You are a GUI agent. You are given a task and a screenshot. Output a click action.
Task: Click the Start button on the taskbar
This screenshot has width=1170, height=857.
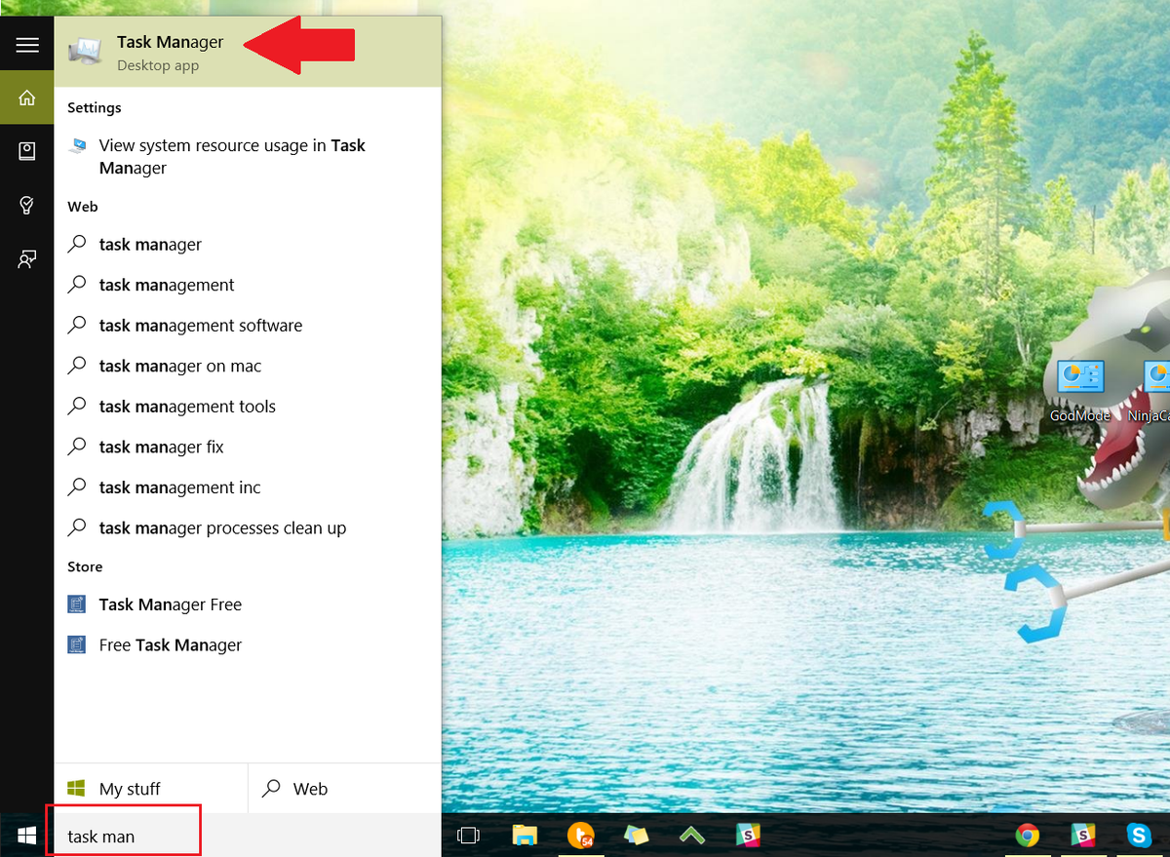click(x=25, y=835)
